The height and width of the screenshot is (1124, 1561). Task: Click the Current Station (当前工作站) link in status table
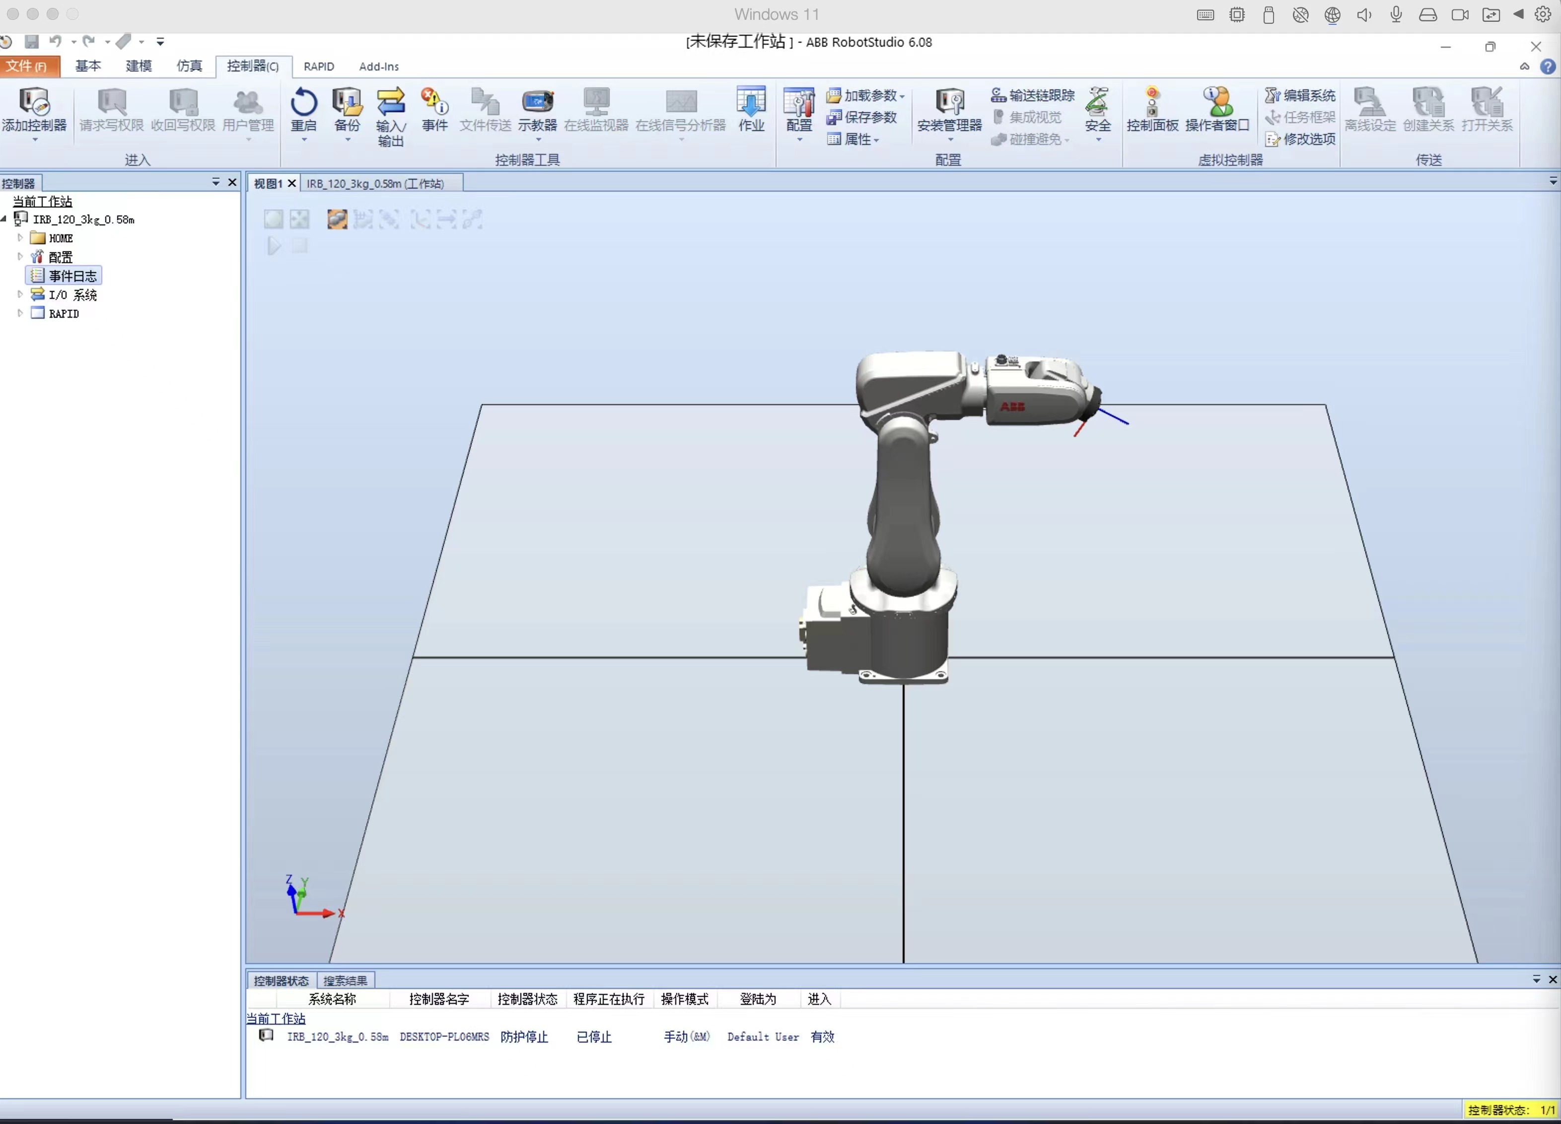pos(276,1018)
